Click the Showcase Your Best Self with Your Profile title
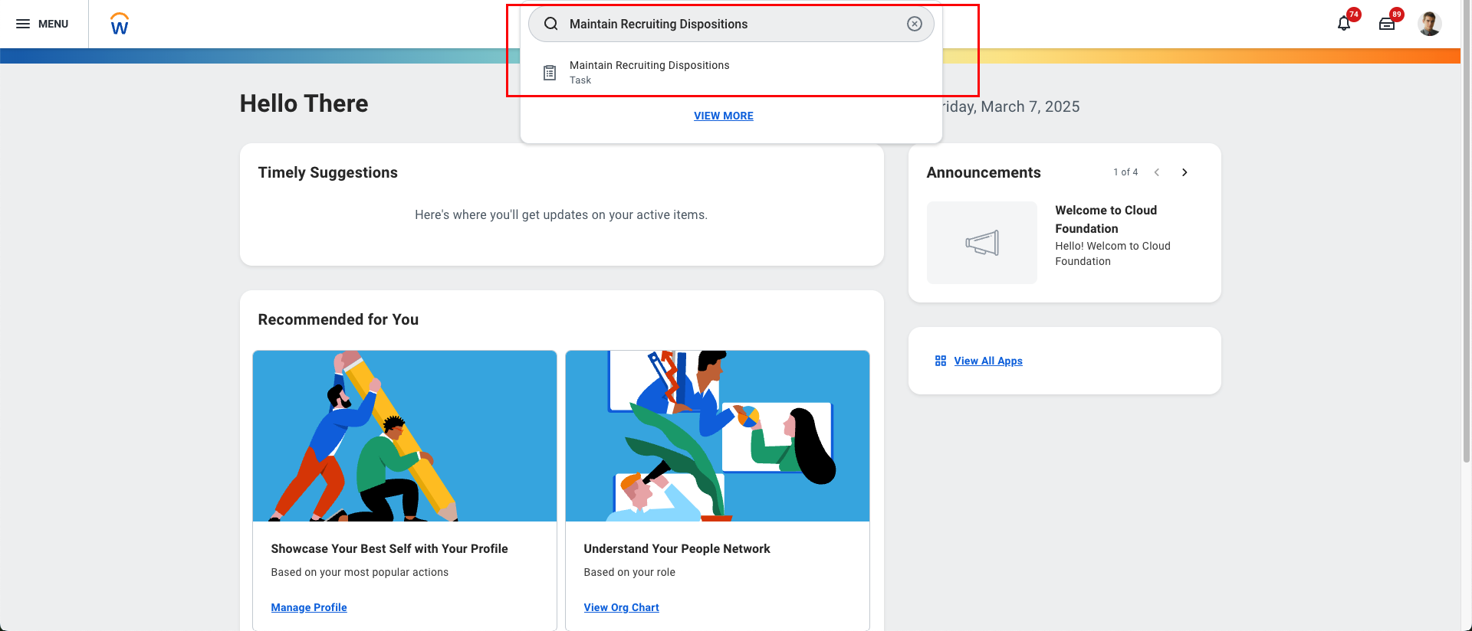Screen dimensions: 1472x631 [389, 548]
